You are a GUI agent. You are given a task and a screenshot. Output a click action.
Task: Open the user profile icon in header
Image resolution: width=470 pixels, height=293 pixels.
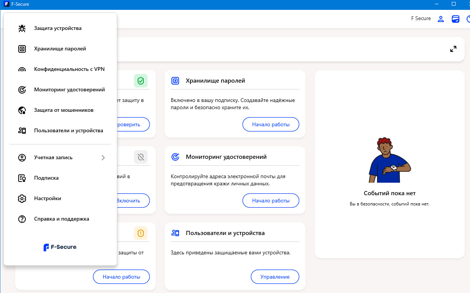(x=441, y=19)
